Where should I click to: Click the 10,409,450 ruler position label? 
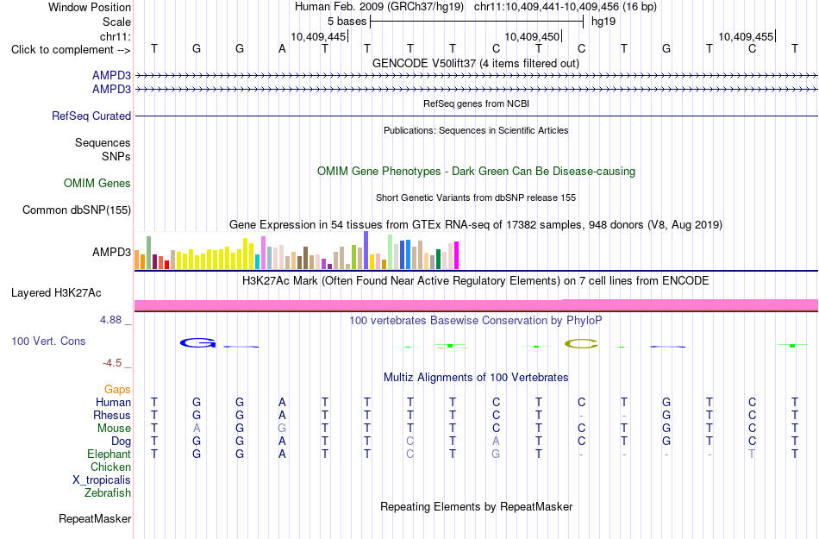[532, 36]
